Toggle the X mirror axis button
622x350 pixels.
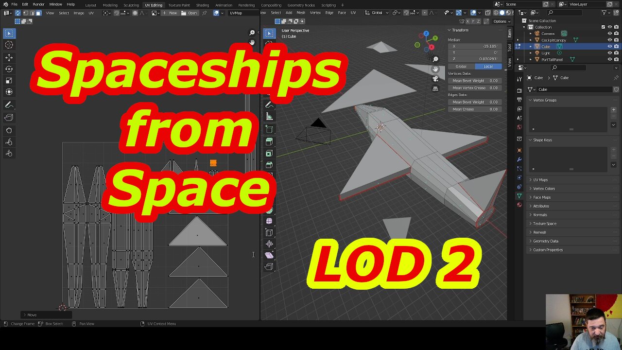click(467, 21)
